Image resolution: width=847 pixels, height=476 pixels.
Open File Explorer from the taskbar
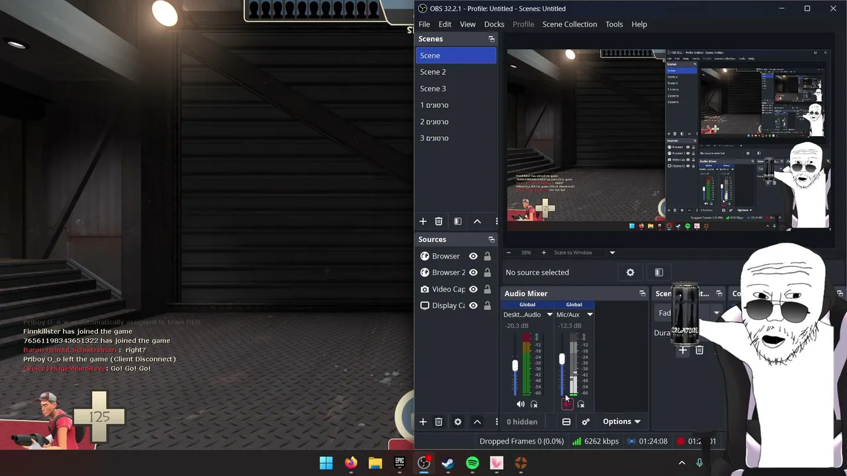click(x=375, y=463)
